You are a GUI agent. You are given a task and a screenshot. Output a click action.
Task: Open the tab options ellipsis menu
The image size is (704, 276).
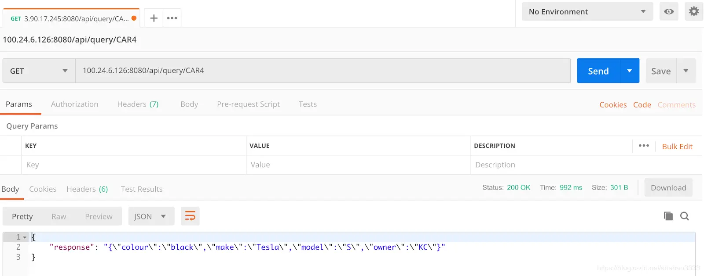tap(172, 18)
